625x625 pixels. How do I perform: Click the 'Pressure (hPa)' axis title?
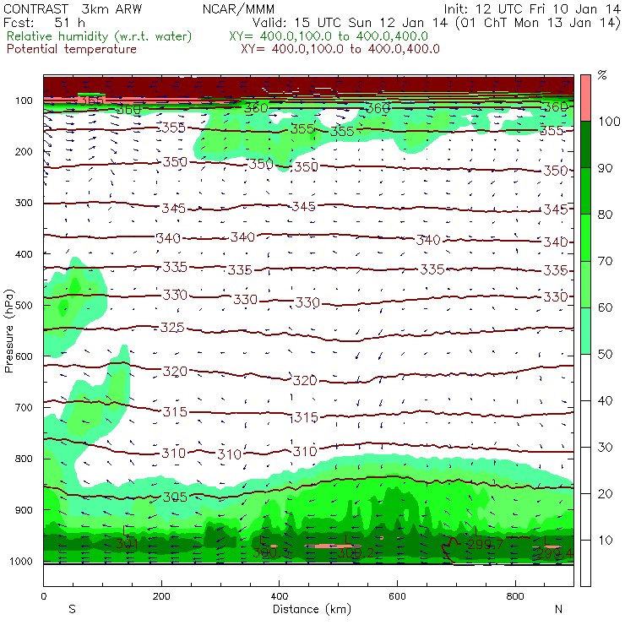coord(8,331)
